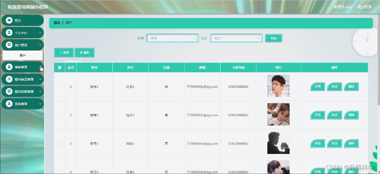This screenshot has width=380, height=174.
Task: Click the 姓名 column header
Action: point(130,68)
